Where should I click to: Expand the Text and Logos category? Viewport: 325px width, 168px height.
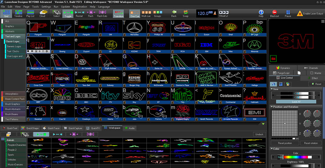tap(13, 36)
